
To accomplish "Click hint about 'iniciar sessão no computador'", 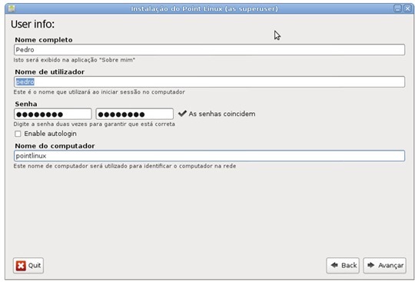I will [99, 92].
